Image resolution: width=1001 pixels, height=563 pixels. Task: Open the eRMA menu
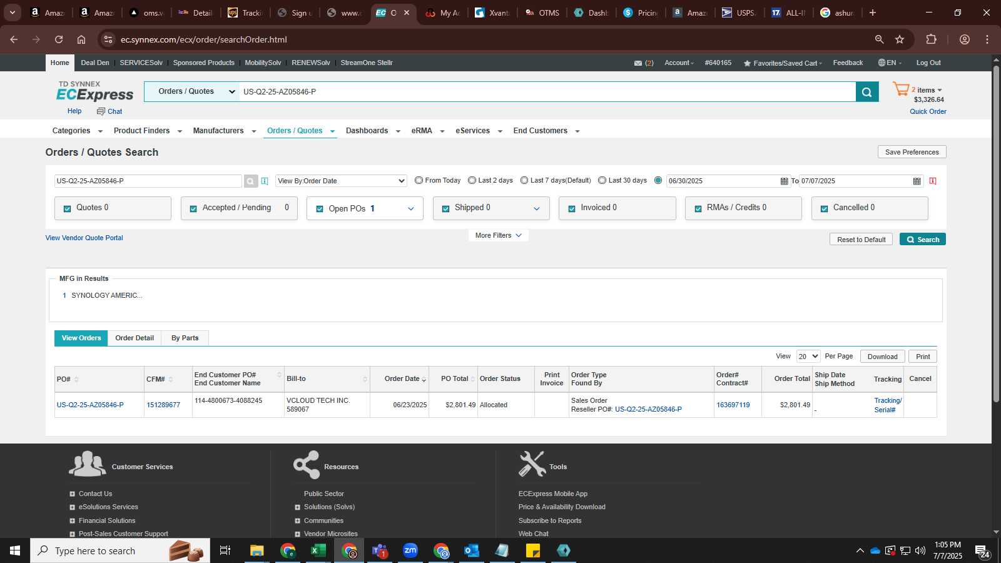click(x=428, y=131)
